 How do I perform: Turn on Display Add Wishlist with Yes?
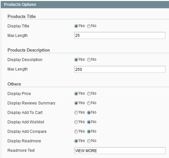(76, 122)
